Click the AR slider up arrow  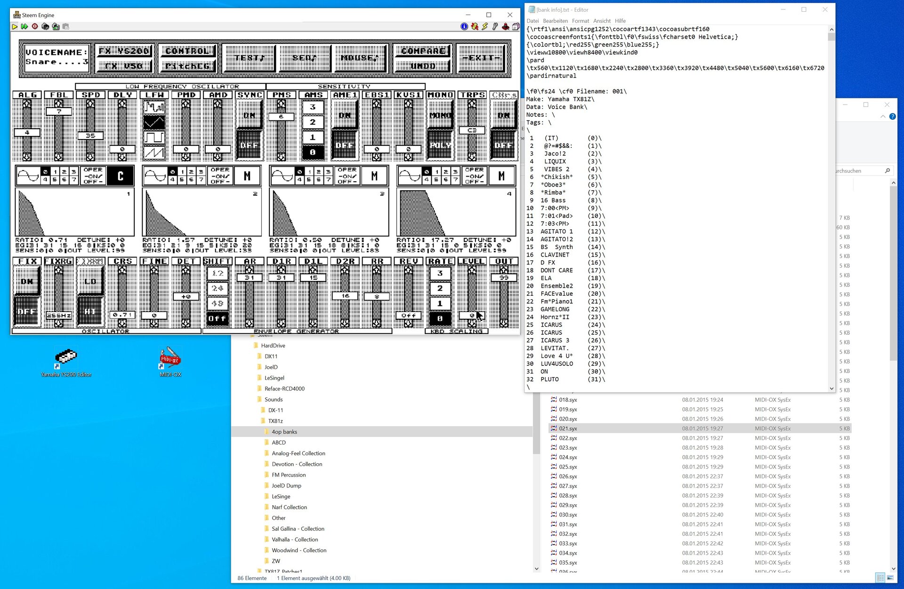coord(250,270)
